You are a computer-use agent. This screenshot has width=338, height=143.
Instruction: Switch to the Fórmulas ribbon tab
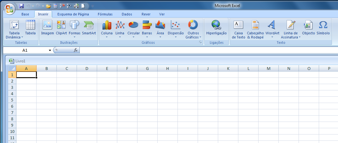coord(105,14)
